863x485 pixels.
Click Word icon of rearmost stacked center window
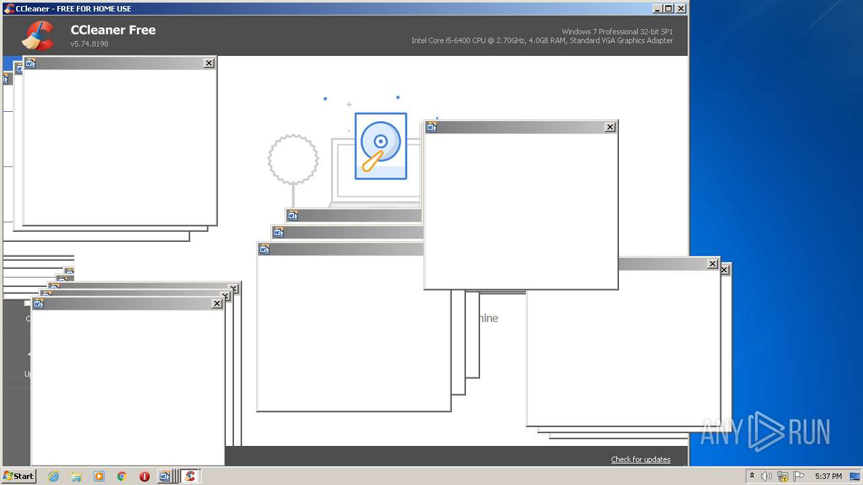coord(293,216)
